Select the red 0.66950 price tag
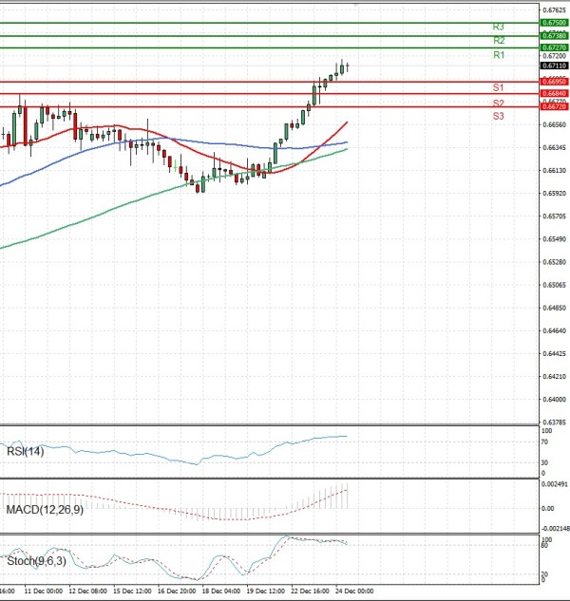 554,83
